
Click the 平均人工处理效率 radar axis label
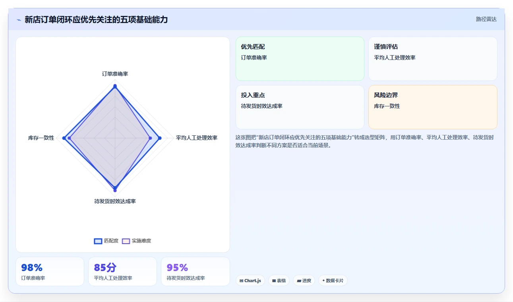197,138
